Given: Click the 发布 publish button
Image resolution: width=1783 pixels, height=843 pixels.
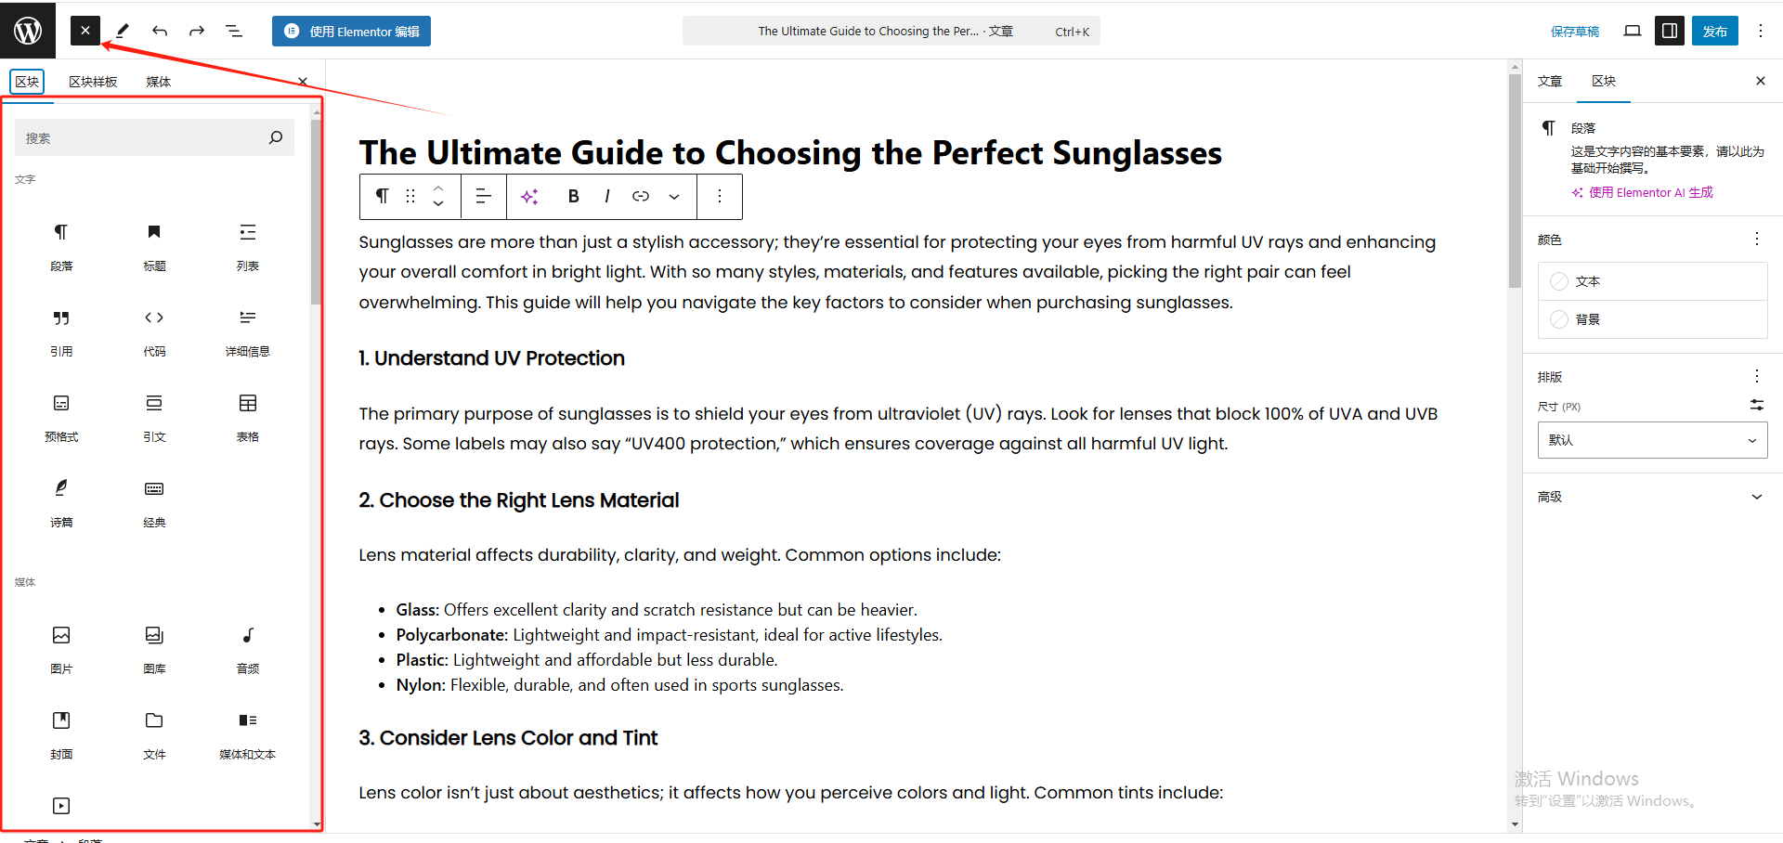Looking at the screenshot, I should tap(1714, 31).
